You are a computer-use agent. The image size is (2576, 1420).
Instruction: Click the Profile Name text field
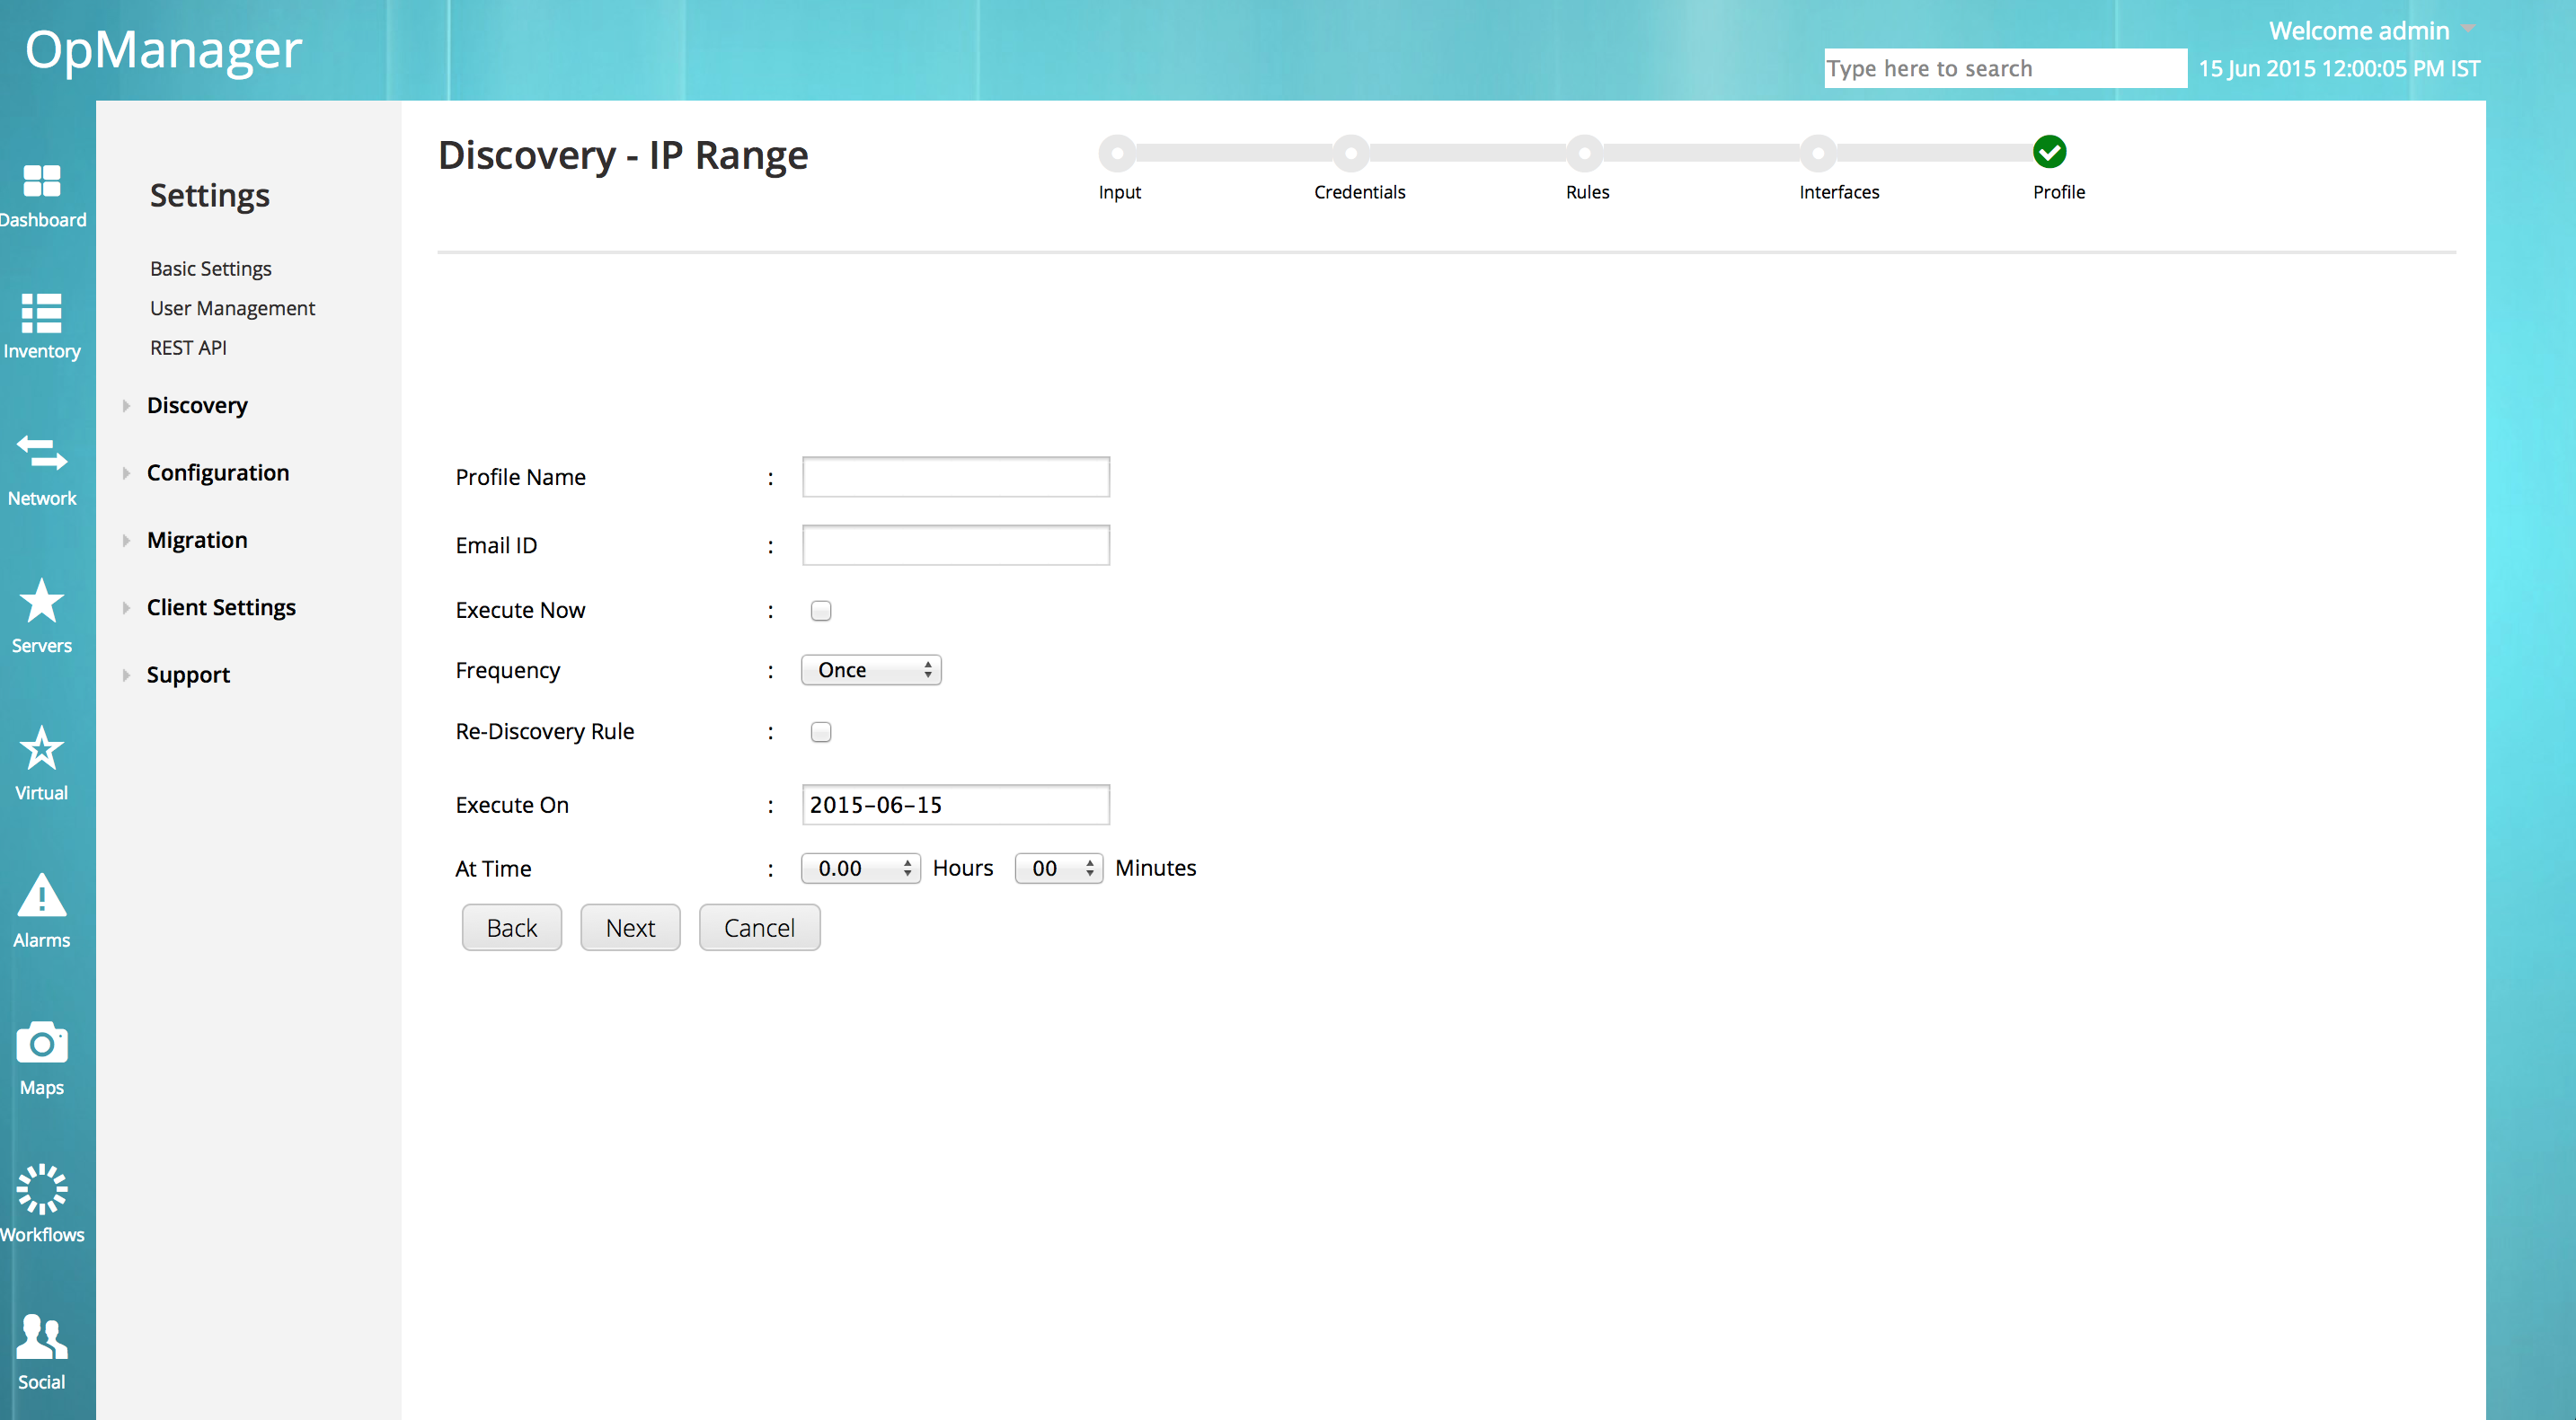[x=955, y=478]
